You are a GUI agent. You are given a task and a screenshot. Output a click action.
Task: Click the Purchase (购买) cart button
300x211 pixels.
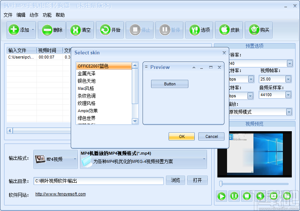[259, 30]
